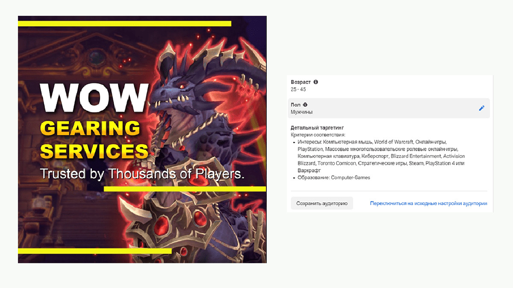Click Blizzard Entertainment in the interests list

tap(416, 156)
